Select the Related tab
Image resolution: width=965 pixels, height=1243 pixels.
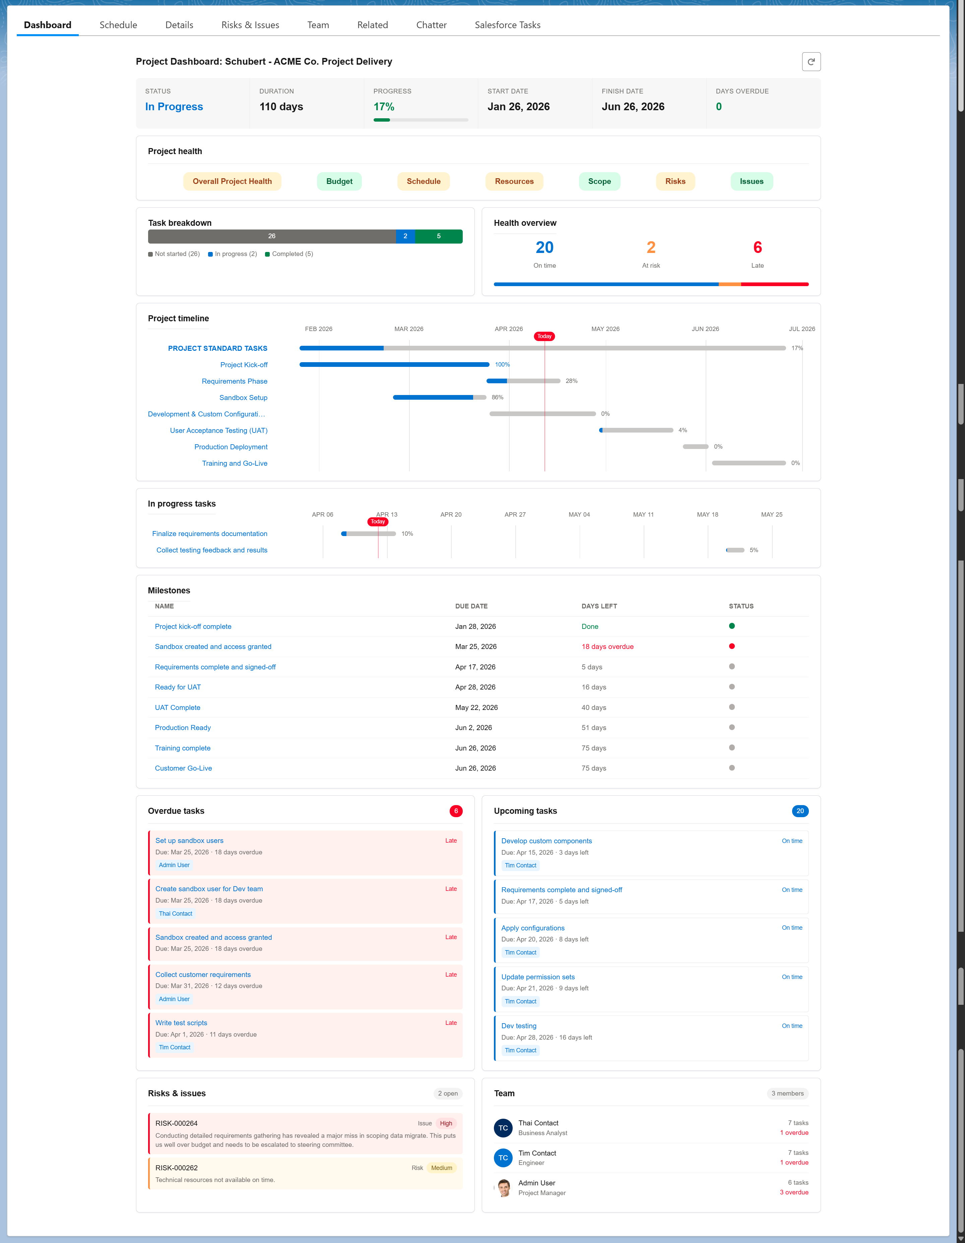(x=373, y=25)
